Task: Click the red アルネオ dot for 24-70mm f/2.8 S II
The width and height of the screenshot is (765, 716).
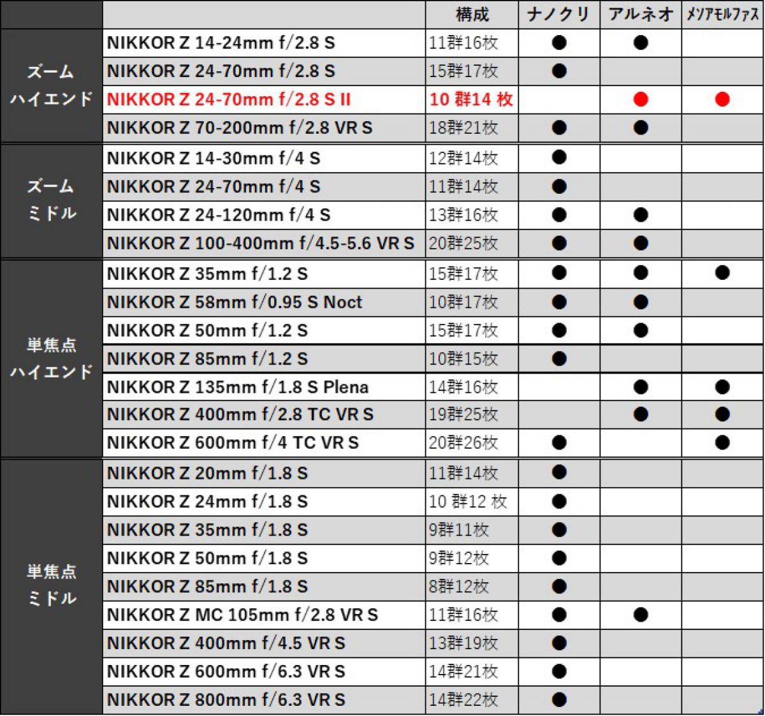Action: pyautogui.click(x=641, y=99)
